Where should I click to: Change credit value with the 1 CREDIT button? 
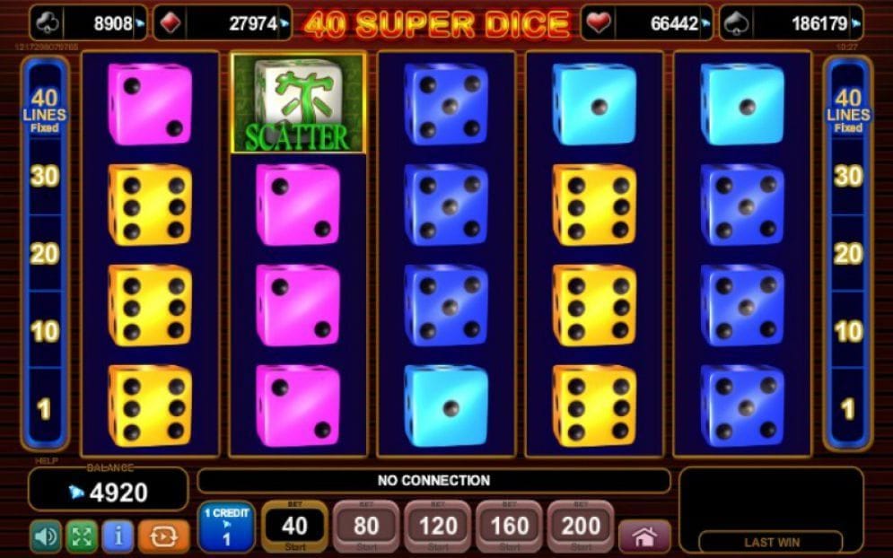coord(226,527)
